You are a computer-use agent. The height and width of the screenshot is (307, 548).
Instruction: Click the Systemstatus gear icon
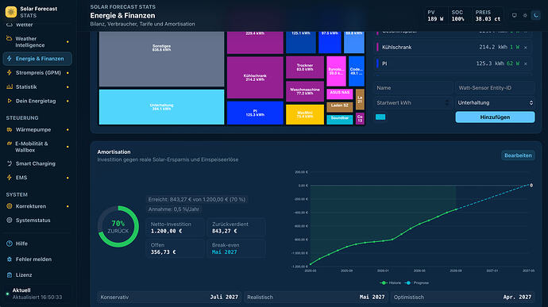click(10, 221)
